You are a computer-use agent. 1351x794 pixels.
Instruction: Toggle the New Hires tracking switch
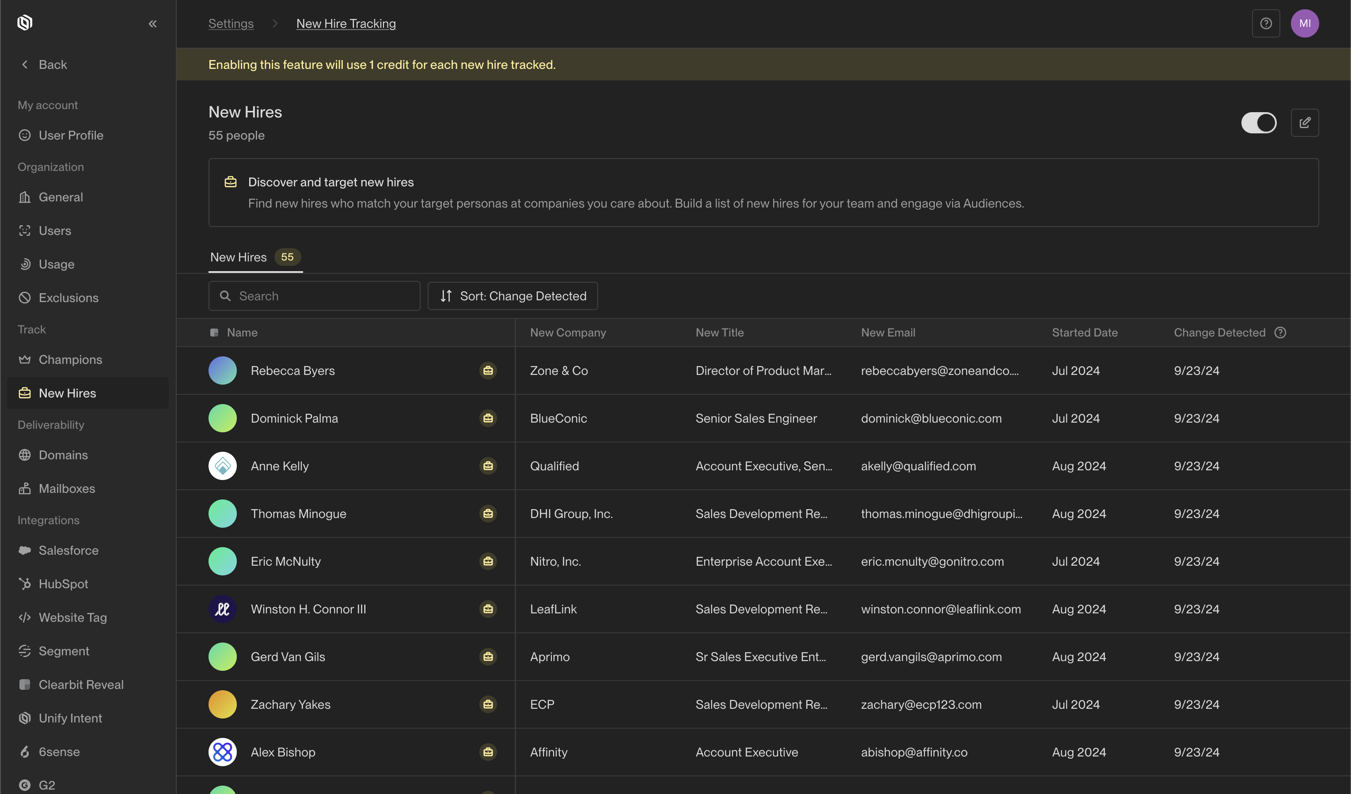1258,123
